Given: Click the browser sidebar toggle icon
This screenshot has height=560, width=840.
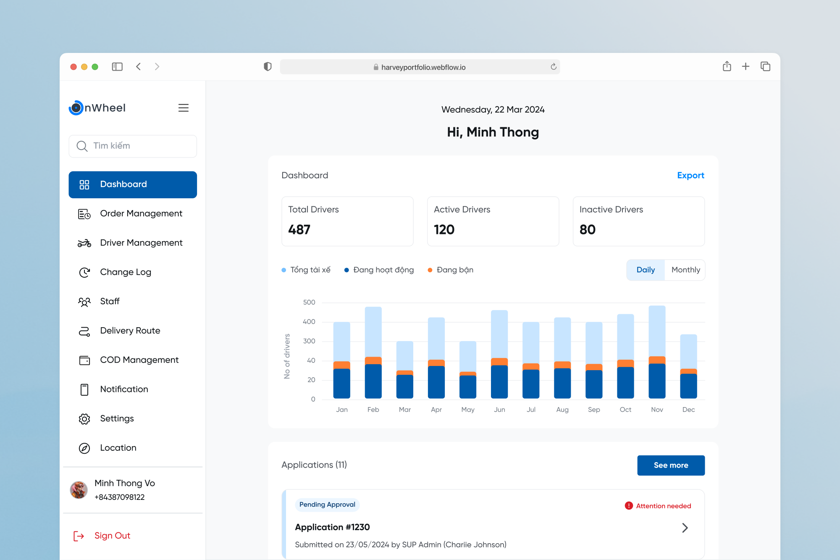Looking at the screenshot, I should (x=117, y=67).
